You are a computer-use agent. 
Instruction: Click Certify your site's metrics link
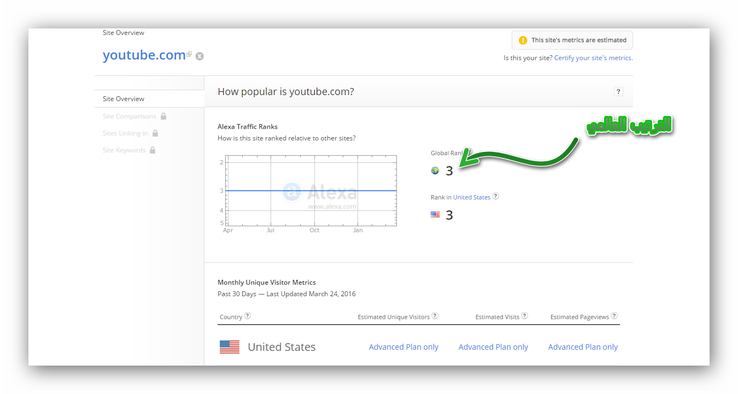[x=594, y=58]
